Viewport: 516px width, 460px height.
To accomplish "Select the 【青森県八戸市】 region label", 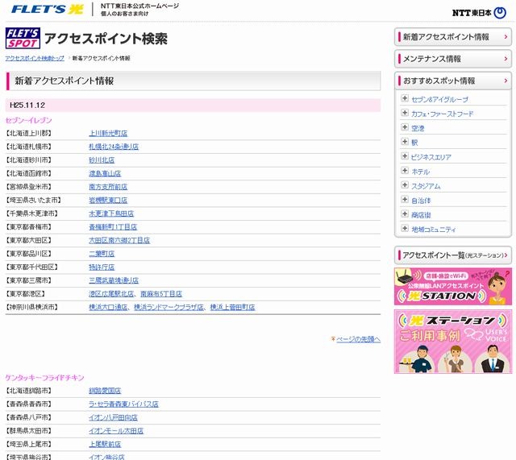I will click(x=29, y=417).
